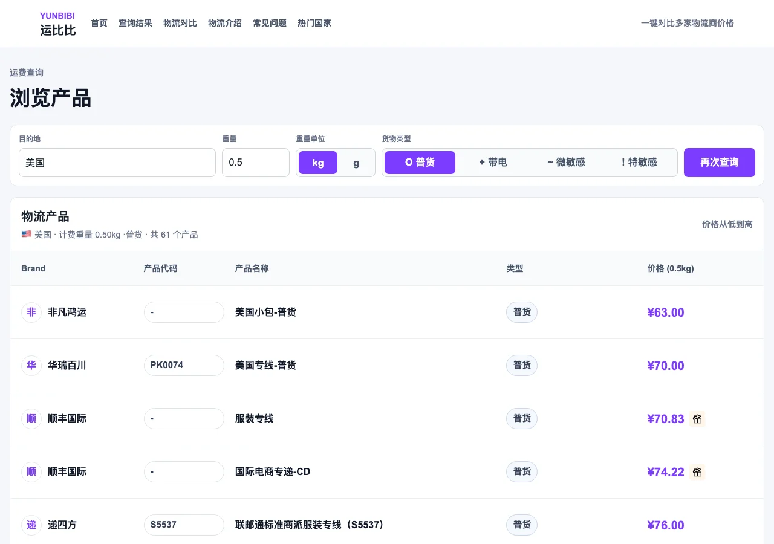Screen dimensions: 774x544
Task: Click the gift icon next to ¥70.83
Action: (x=697, y=419)
